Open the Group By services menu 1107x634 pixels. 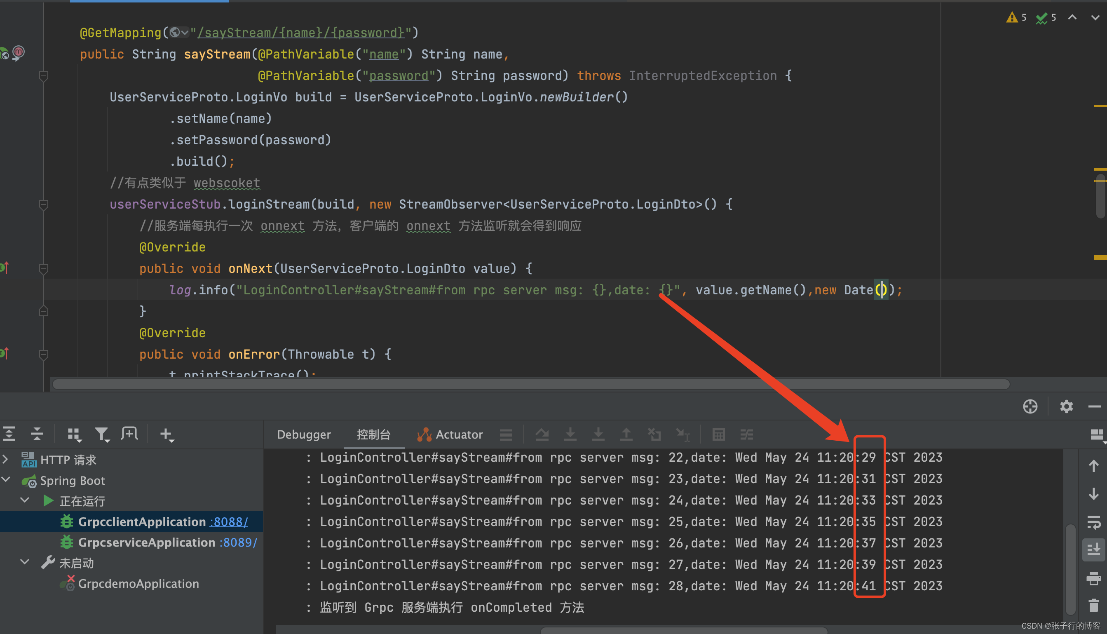74,434
